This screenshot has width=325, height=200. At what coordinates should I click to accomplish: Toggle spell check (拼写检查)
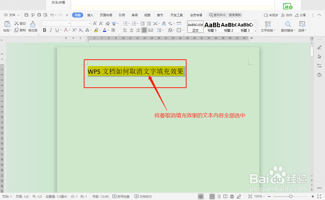click(x=121, y=196)
